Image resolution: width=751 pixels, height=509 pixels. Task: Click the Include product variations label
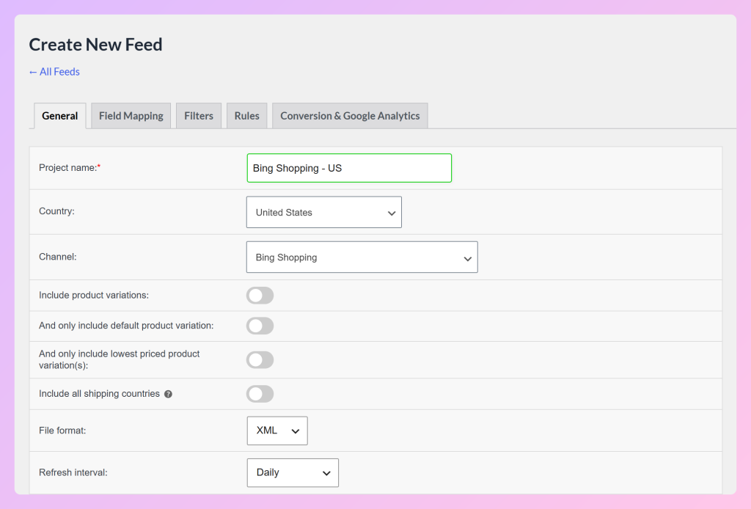point(94,296)
